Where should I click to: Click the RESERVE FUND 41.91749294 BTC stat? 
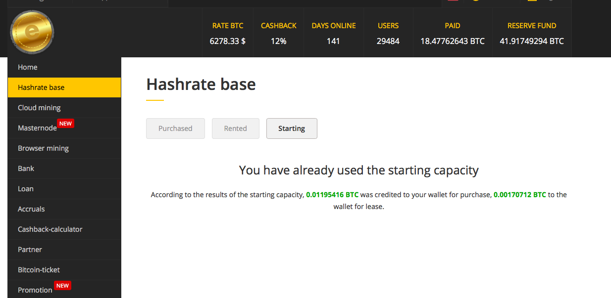click(x=532, y=33)
